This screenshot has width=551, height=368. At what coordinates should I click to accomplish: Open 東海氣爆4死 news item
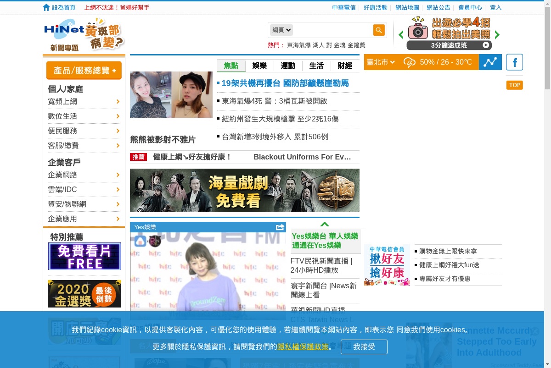point(275,101)
